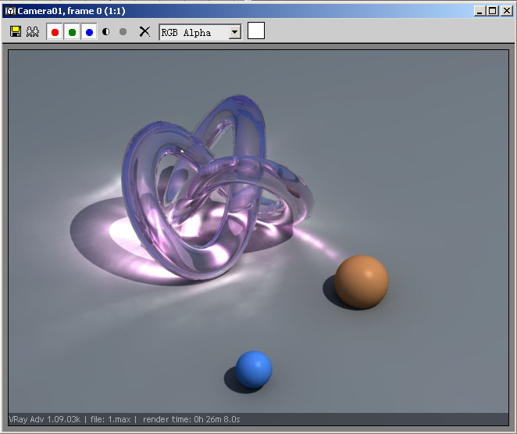Image resolution: width=517 pixels, height=434 pixels.
Task: Toggle the blue channel display
Action: pyautogui.click(x=89, y=32)
